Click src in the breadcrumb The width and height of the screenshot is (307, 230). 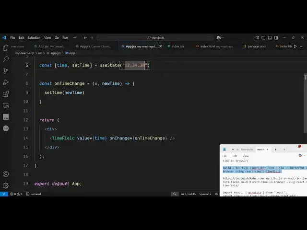coord(40,53)
